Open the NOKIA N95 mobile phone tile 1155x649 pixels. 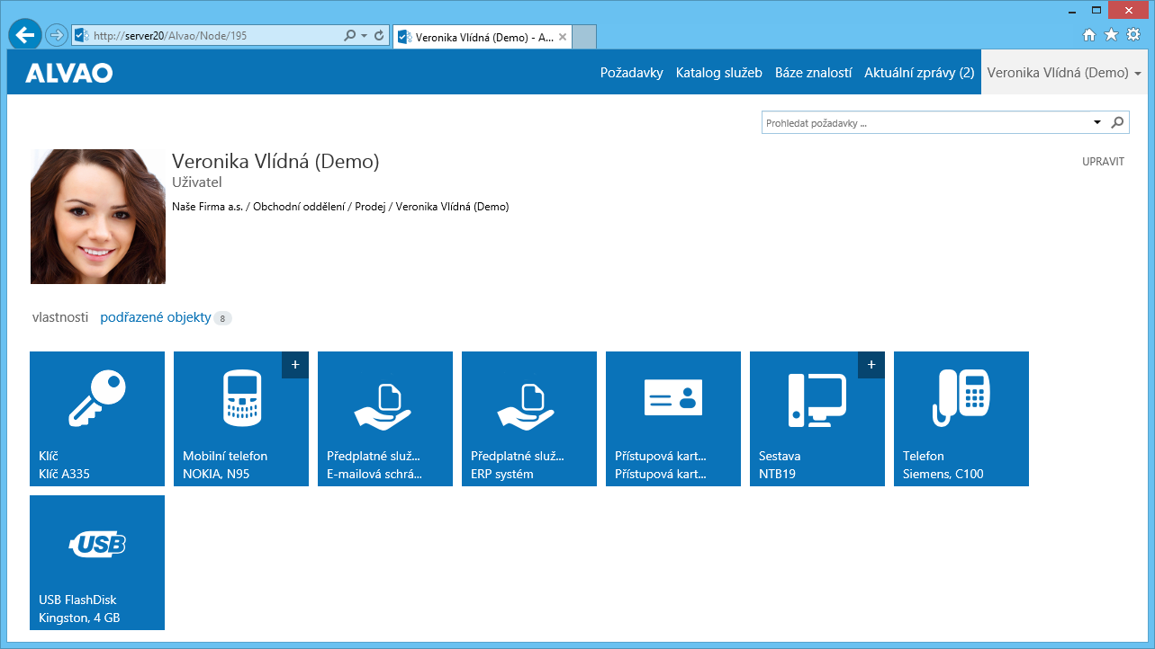pyautogui.click(x=241, y=419)
